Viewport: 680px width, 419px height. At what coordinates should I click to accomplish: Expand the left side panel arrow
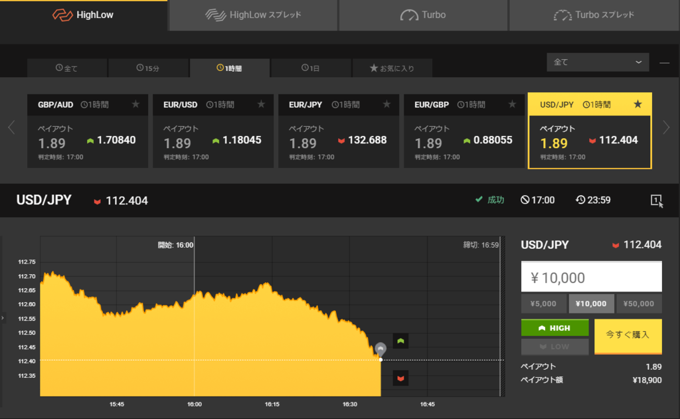(3, 318)
